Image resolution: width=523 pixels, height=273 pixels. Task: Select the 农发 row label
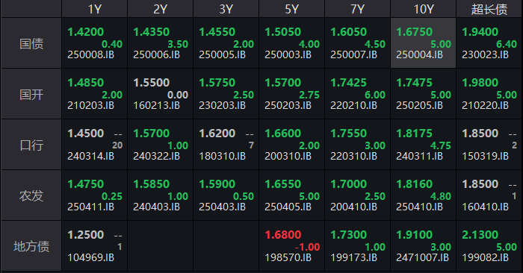(x=31, y=195)
